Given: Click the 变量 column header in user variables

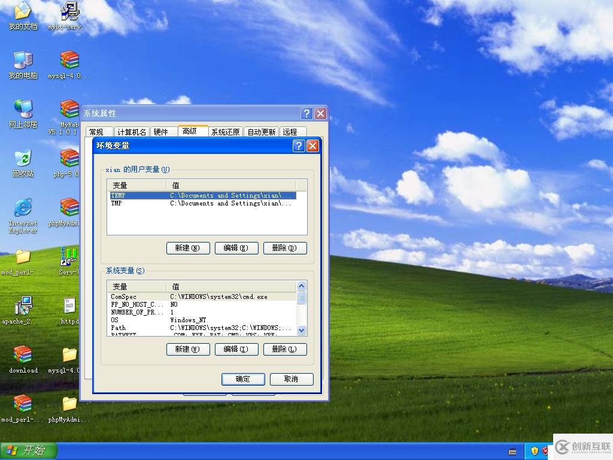Looking at the screenshot, I should click(137, 186).
